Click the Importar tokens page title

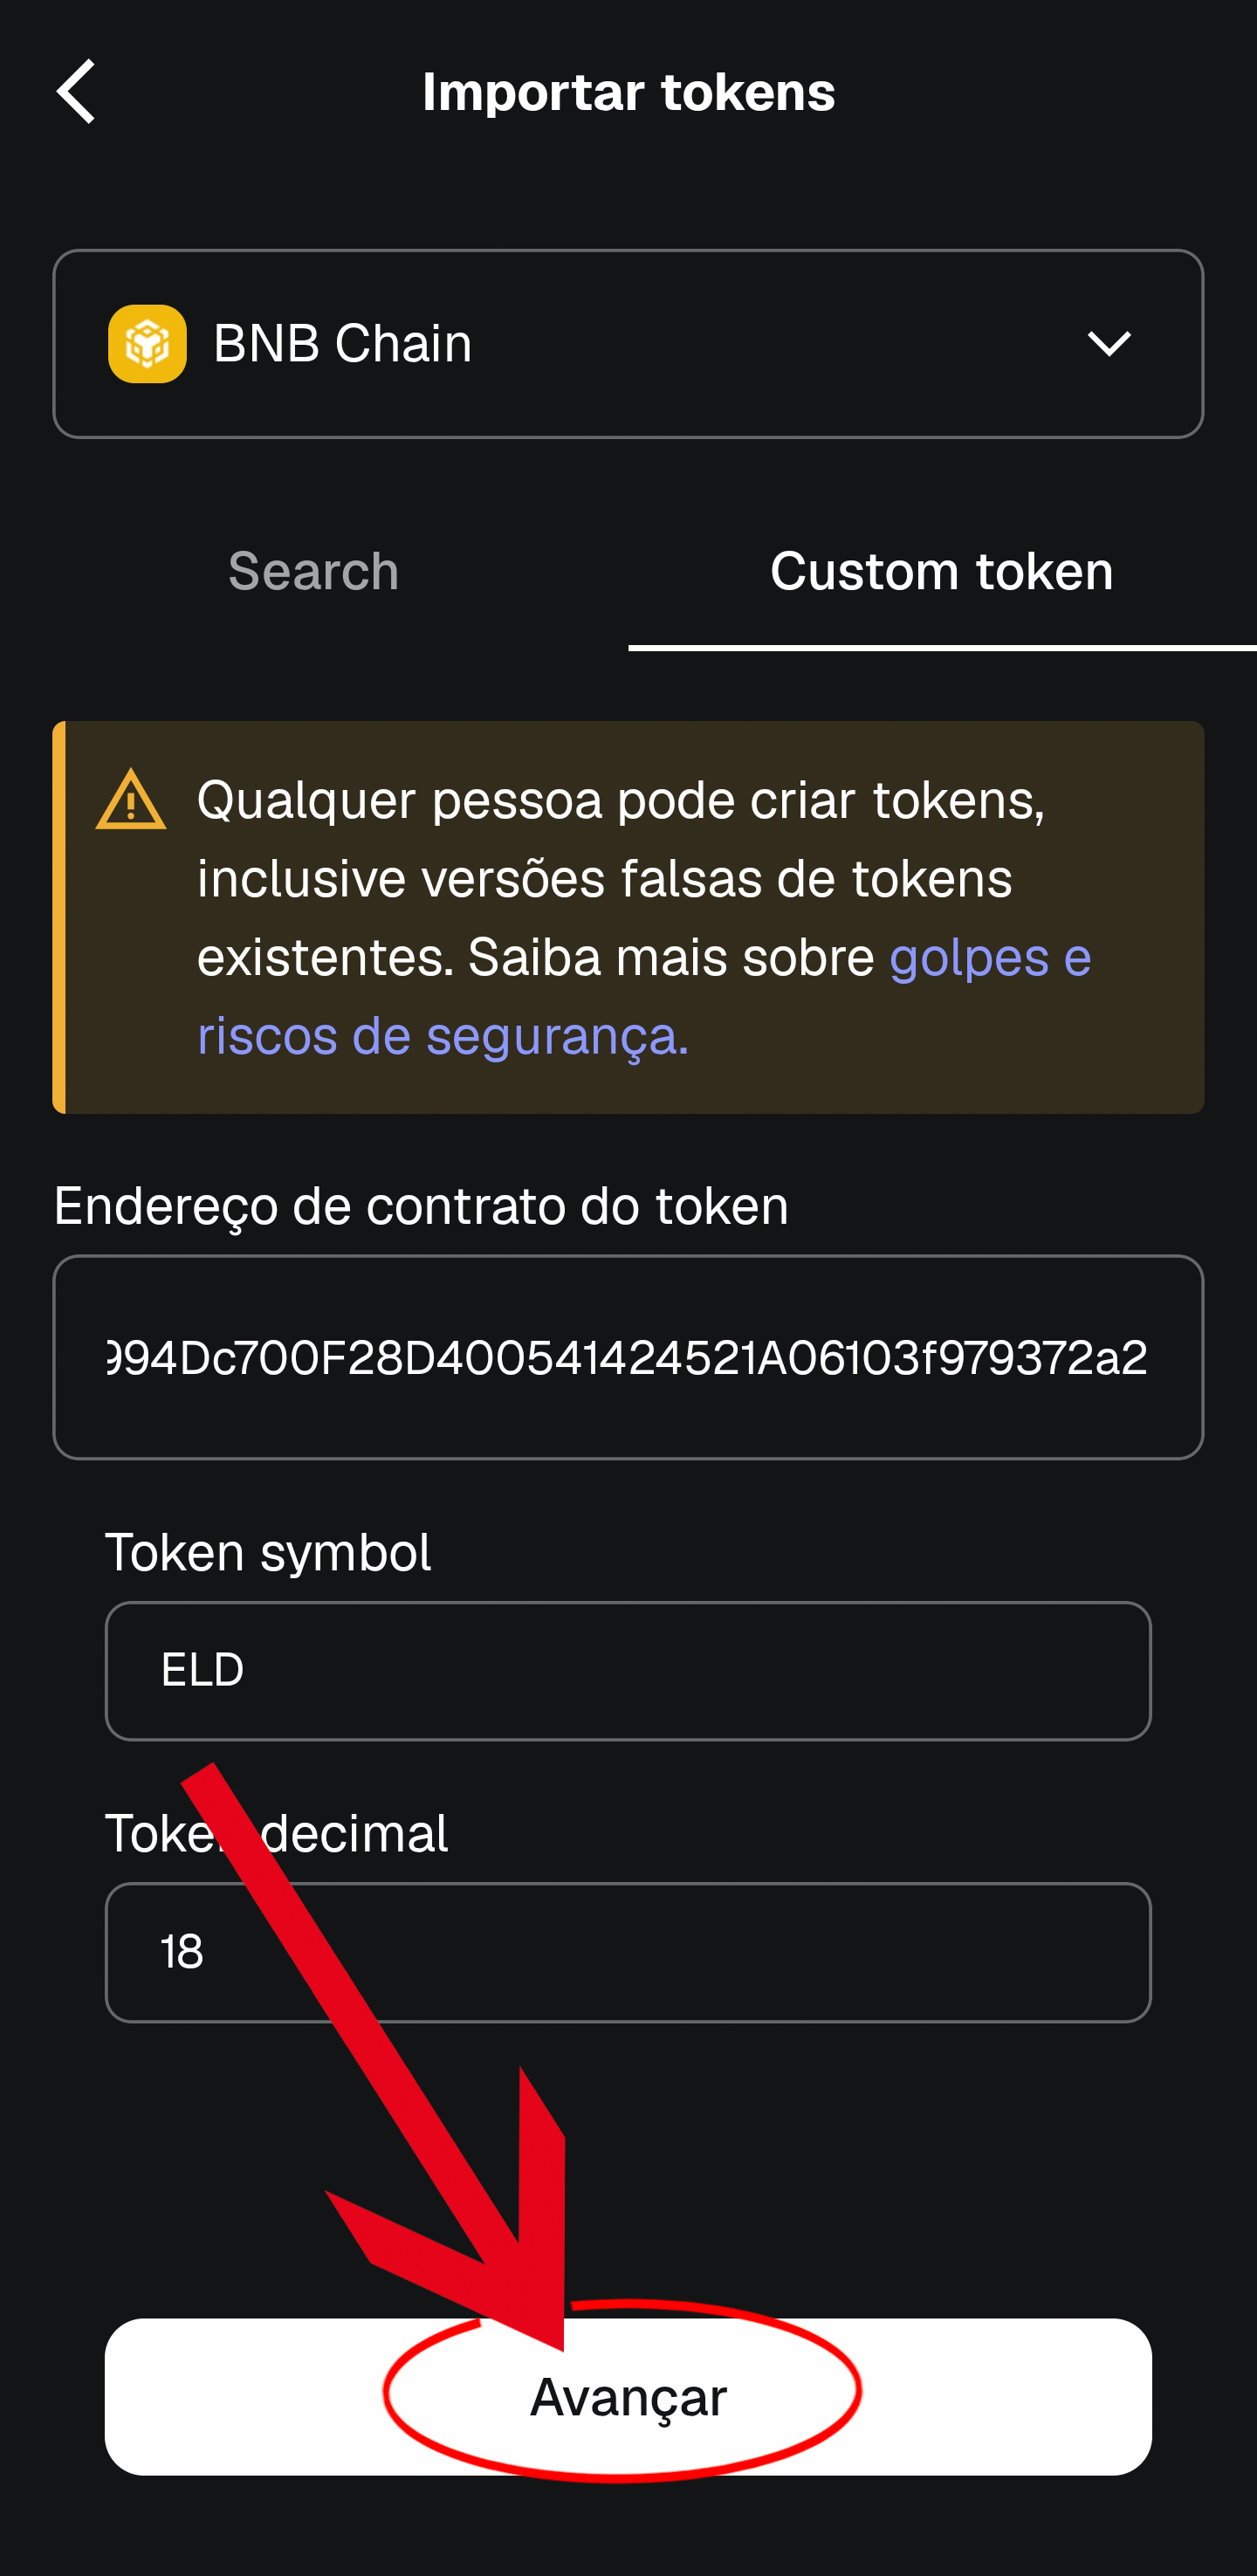point(628,92)
